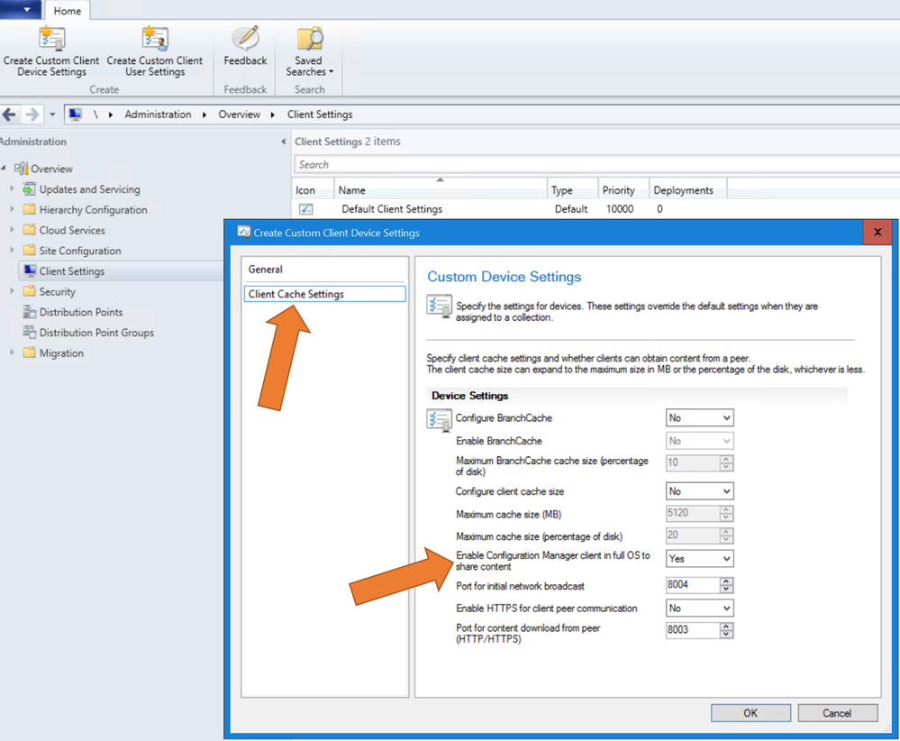The width and height of the screenshot is (900, 741).
Task: Expand the Security node
Action: [x=12, y=290]
